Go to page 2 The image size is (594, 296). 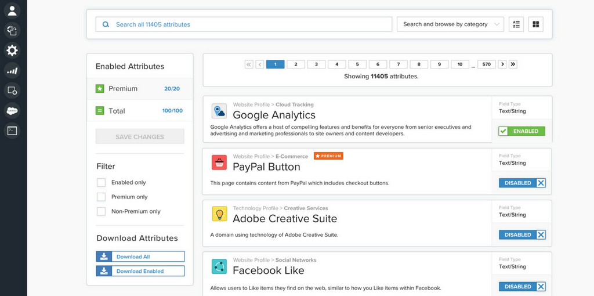pyautogui.click(x=296, y=64)
